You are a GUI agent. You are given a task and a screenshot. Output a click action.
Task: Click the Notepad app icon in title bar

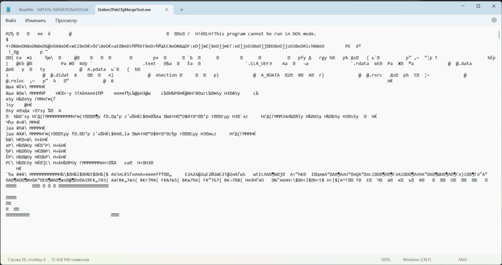9,10
